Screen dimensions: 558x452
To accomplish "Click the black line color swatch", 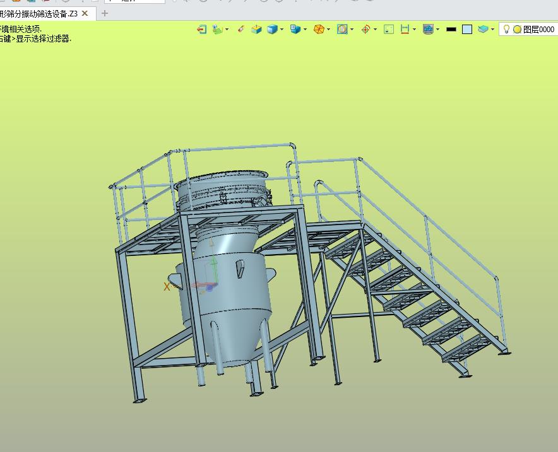I will [451, 29].
